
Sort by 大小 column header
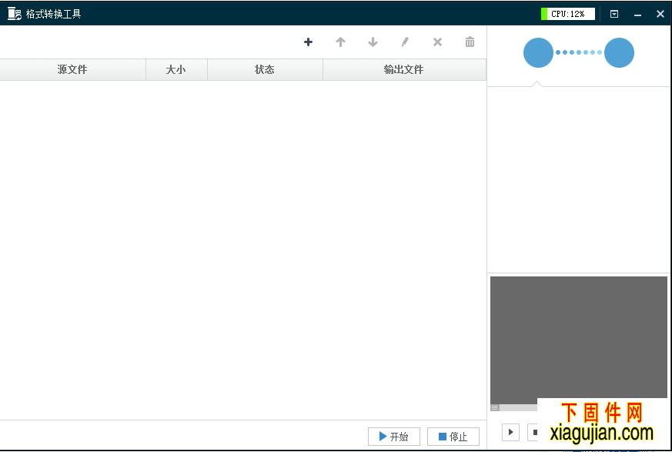pos(176,69)
